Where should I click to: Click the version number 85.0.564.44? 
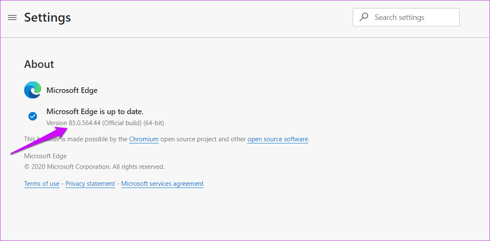85,123
